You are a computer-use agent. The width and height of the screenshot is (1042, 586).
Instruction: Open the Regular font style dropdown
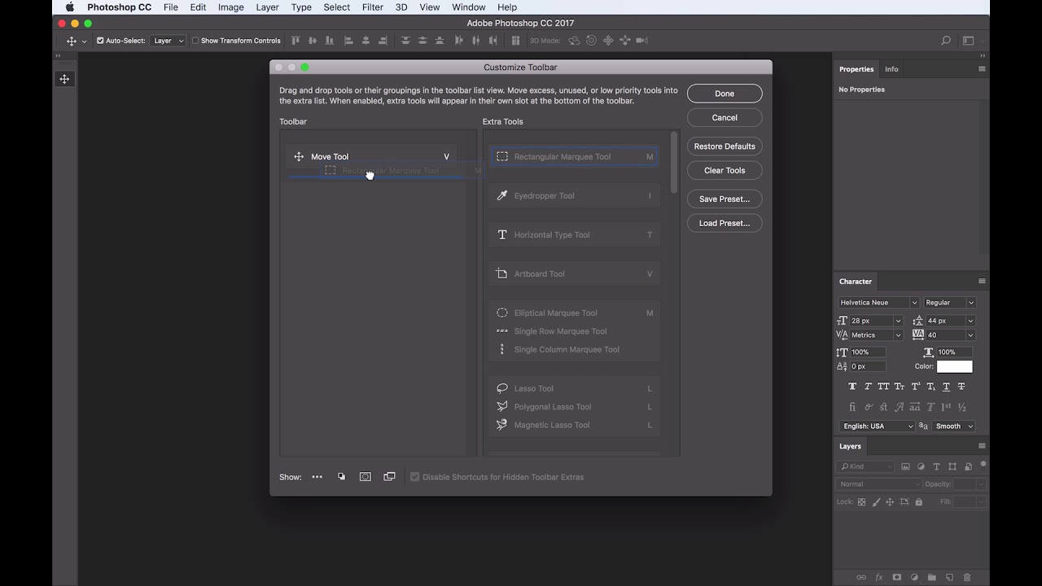[949, 303]
